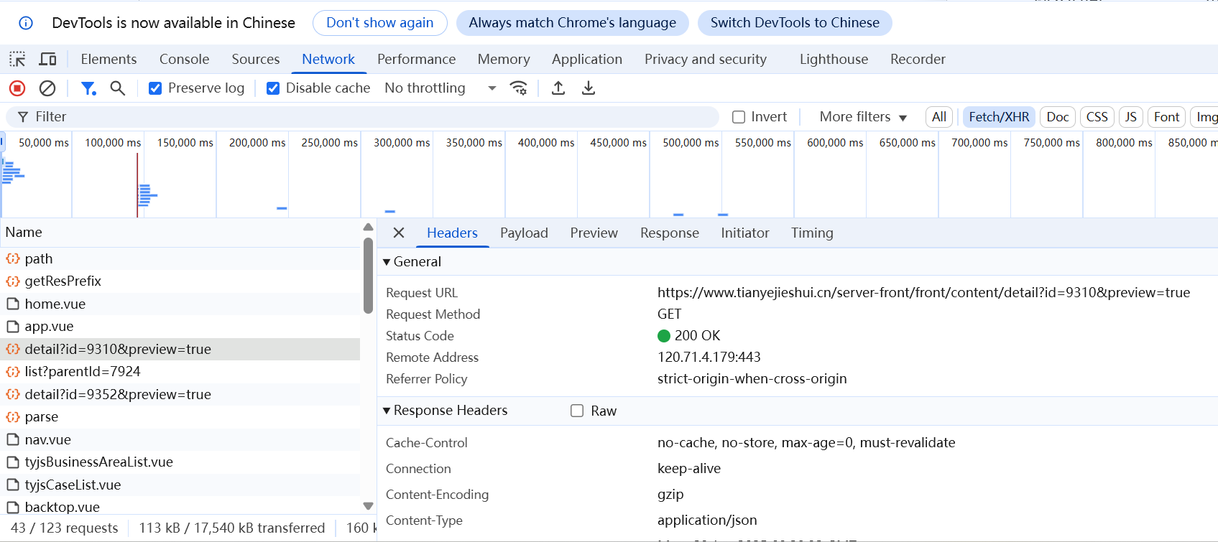1218x542 pixels.
Task: Collapse the General section
Action: [387, 262]
